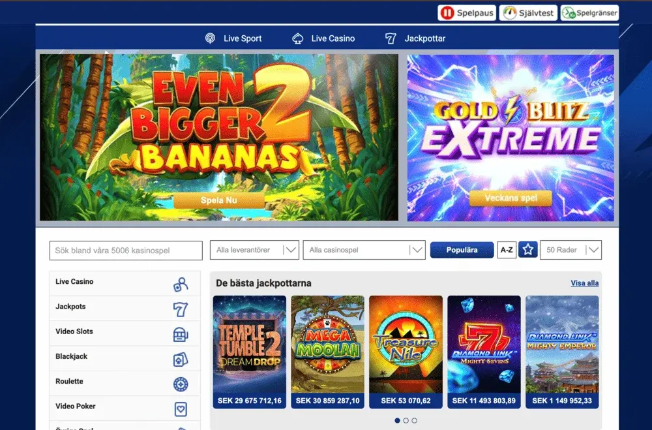Click the Spelpaus pause icon
This screenshot has width=652, height=430.
(447, 13)
